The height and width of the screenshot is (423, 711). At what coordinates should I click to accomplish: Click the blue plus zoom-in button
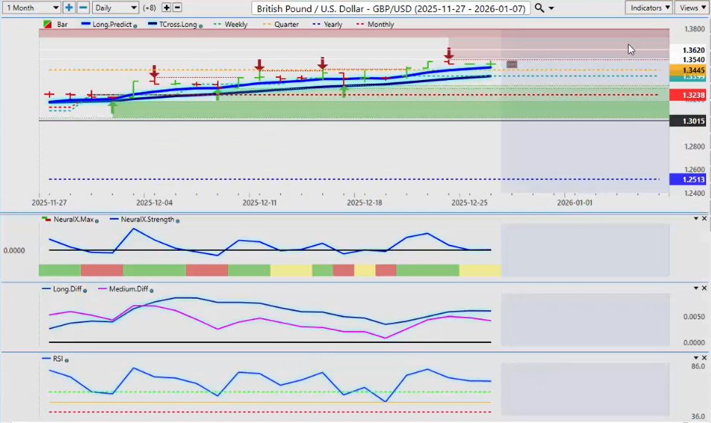69,7
